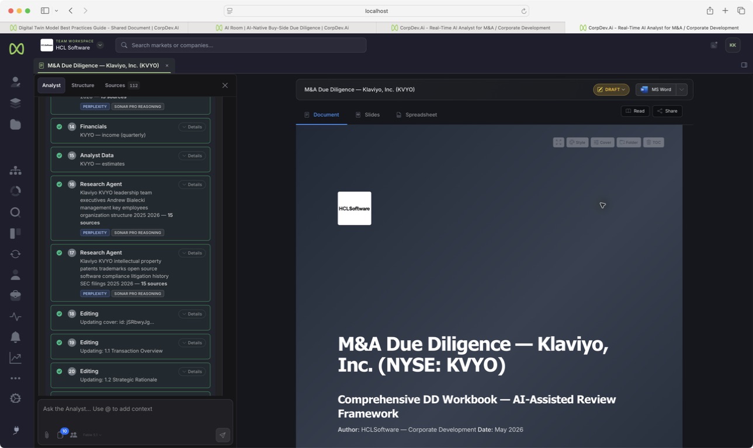Select the Spreadsheet view tab
Viewport: 753px width, 448px height.
point(417,115)
